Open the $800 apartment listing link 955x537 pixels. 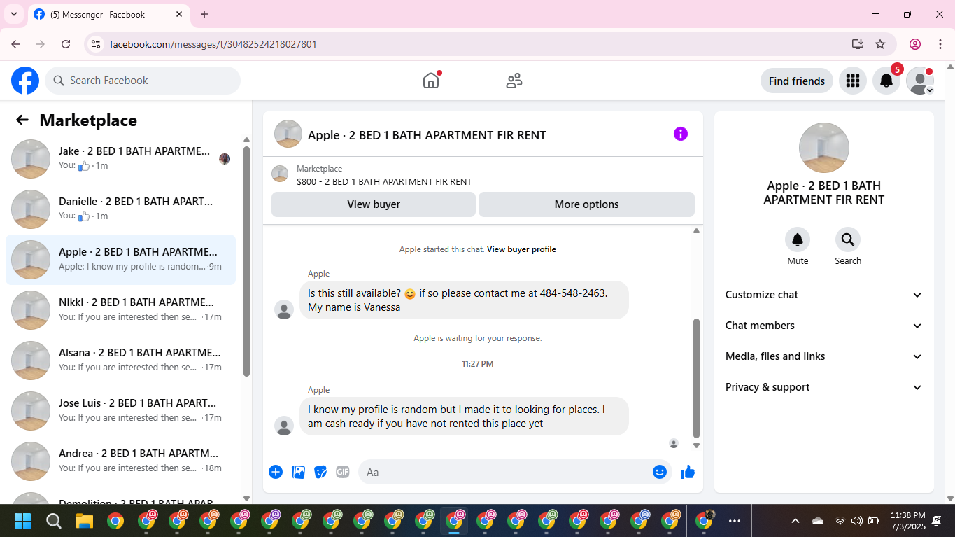pos(384,181)
